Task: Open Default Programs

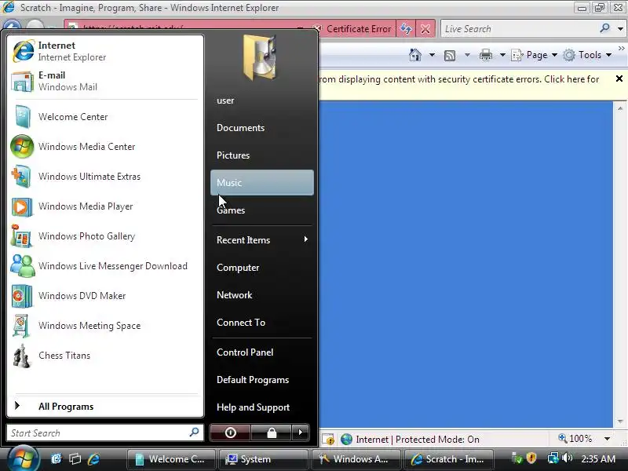Action: pos(262,380)
